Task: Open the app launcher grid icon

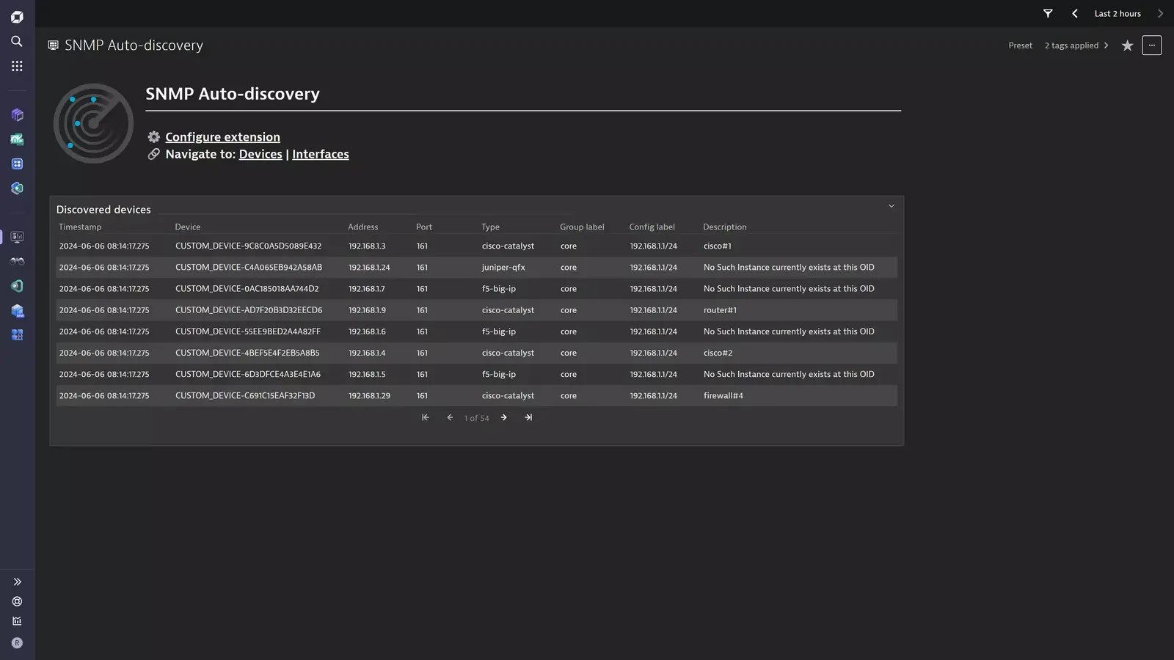Action: coord(16,66)
